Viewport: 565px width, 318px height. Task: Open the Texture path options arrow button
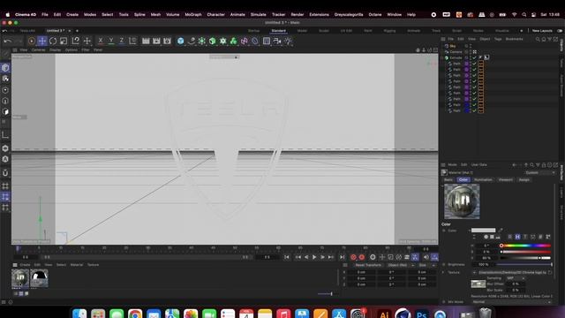[474, 273]
